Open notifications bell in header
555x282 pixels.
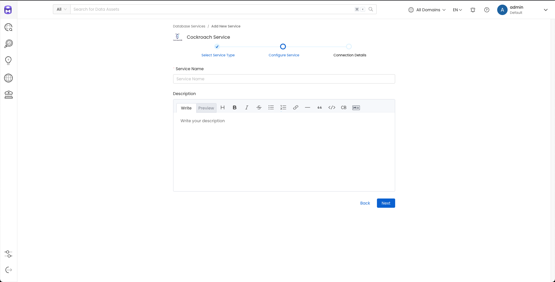pos(473,10)
